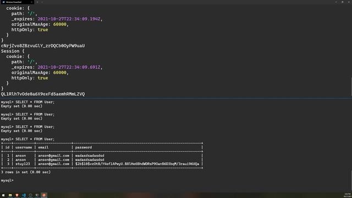Click the empty mysql> prompt line
Viewport: 352px width, 198px height.
7,180
